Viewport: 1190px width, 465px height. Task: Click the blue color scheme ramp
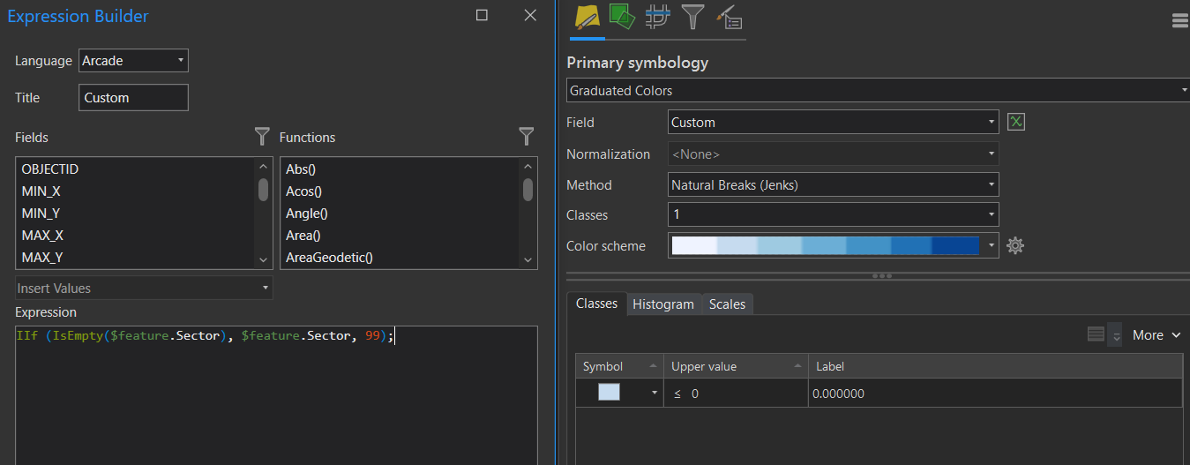tap(826, 245)
